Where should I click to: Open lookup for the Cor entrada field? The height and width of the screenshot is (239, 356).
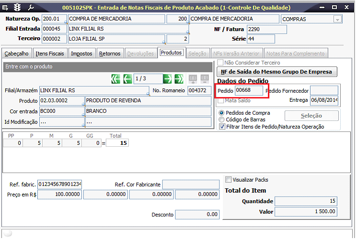tap(84, 115)
